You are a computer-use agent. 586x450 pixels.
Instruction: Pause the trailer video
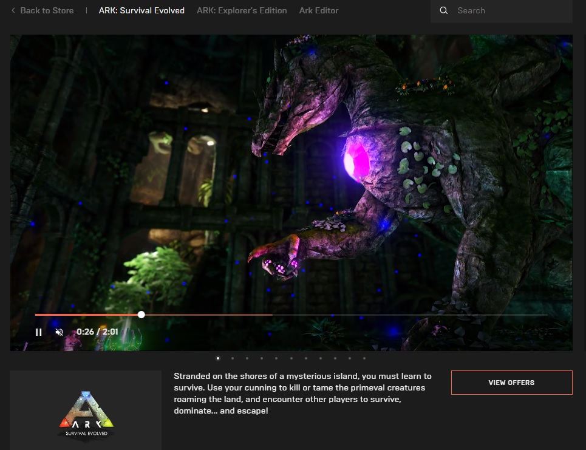(38, 332)
